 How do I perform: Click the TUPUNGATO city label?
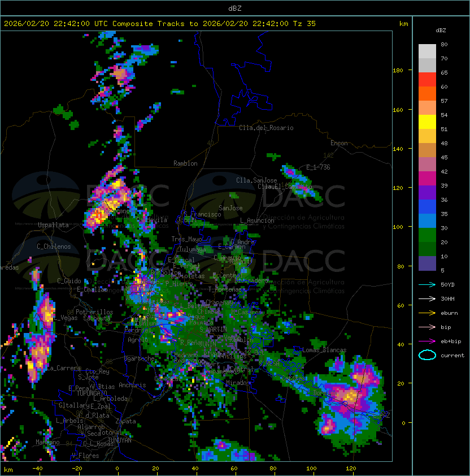point(92,393)
